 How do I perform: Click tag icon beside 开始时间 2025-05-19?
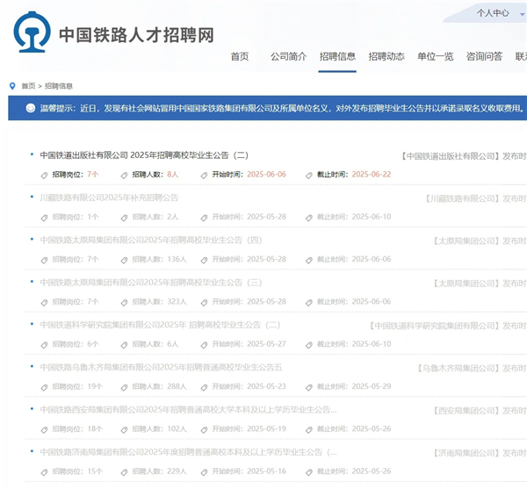[204, 430]
